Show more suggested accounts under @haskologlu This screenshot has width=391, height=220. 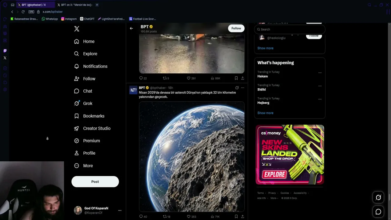(265, 48)
